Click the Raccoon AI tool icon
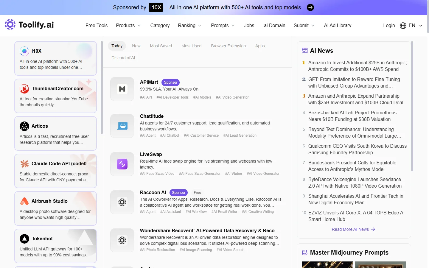The width and height of the screenshot is (429, 268). (x=122, y=202)
